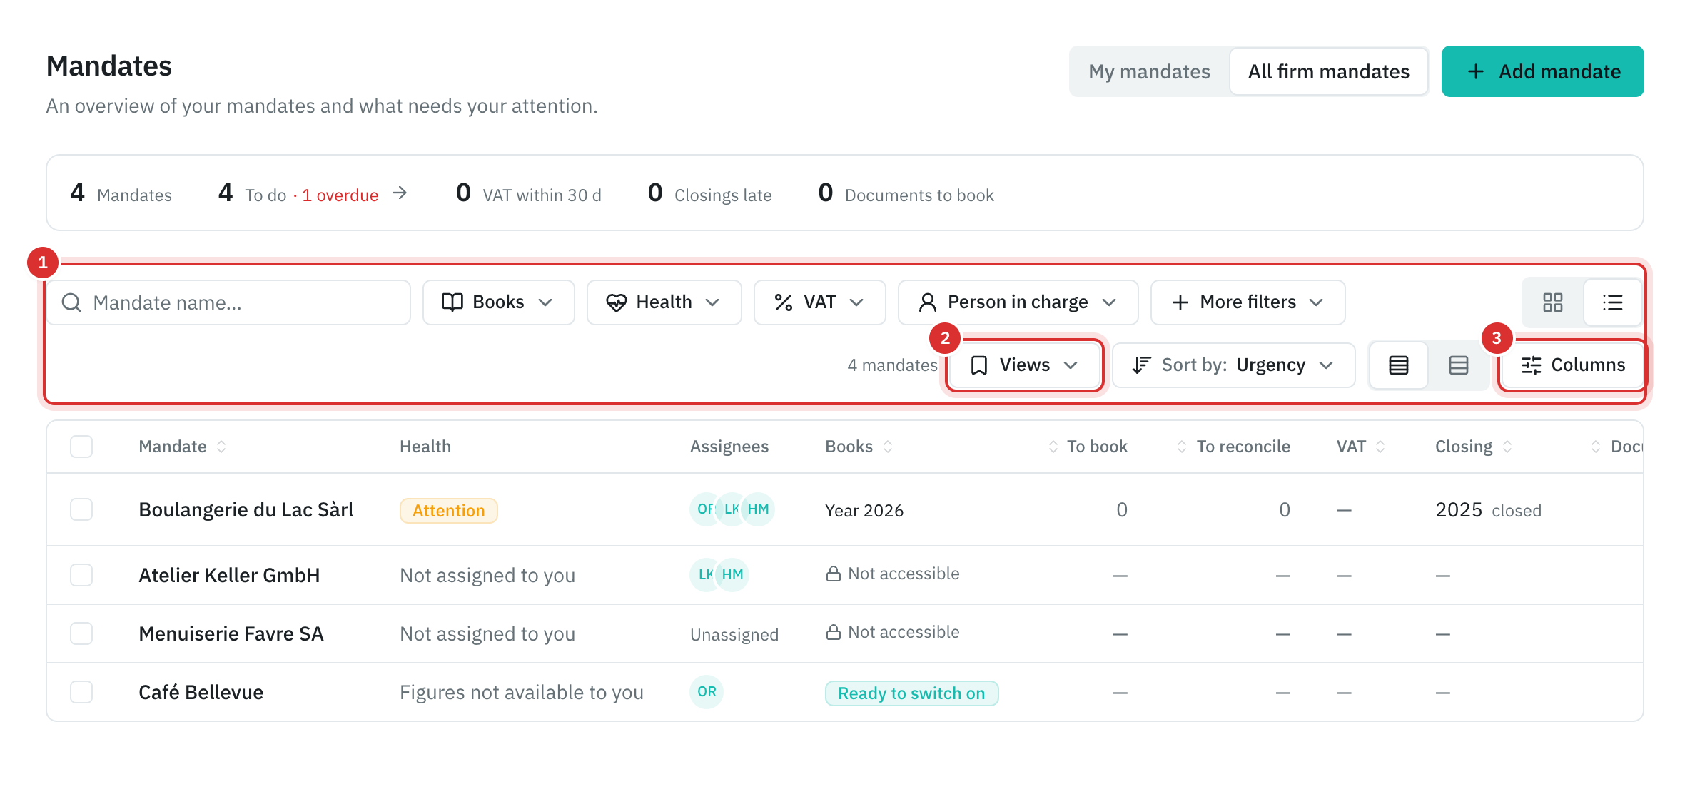Switch to grid card view icon
This screenshot has height=799, width=1690.
pyautogui.click(x=1552, y=302)
